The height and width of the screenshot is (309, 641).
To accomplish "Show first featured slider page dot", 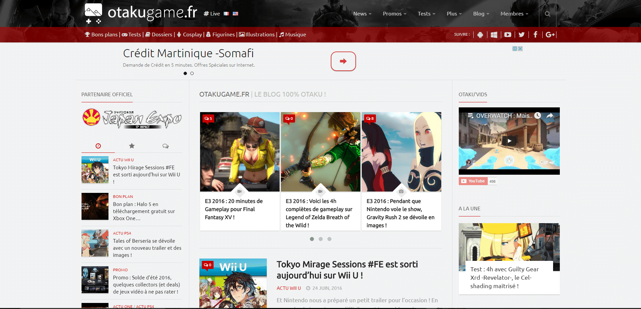I will click(x=312, y=239).
